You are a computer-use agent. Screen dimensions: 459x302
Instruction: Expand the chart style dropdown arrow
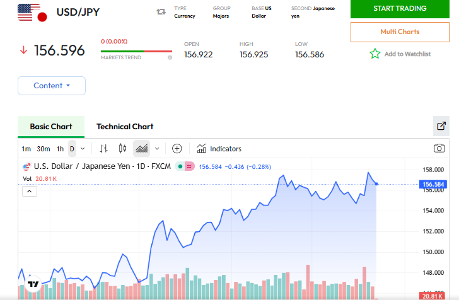[x=157, y=149]
